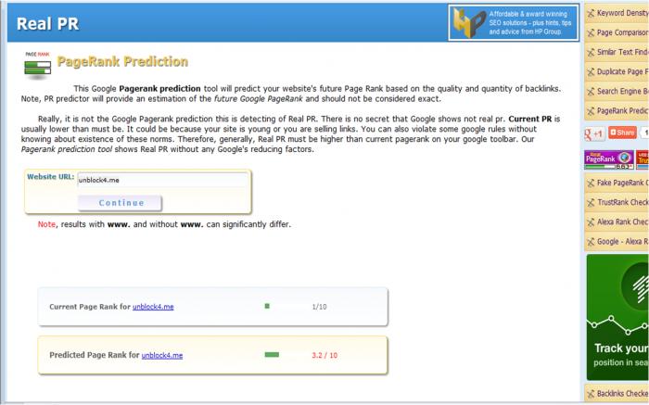Click the 3.2 / 10 predicted rank value
The width and height of the screenshot is (649, 405).
tap(324, 355)
